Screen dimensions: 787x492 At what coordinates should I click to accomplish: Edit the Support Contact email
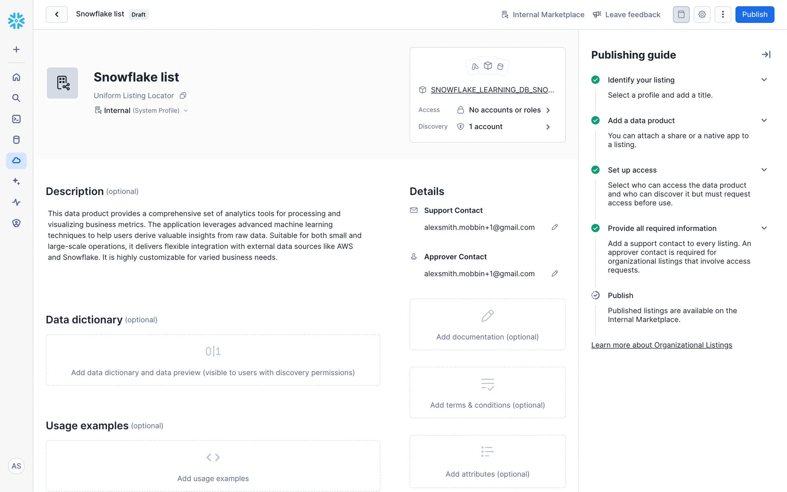[x=555, y=227]
